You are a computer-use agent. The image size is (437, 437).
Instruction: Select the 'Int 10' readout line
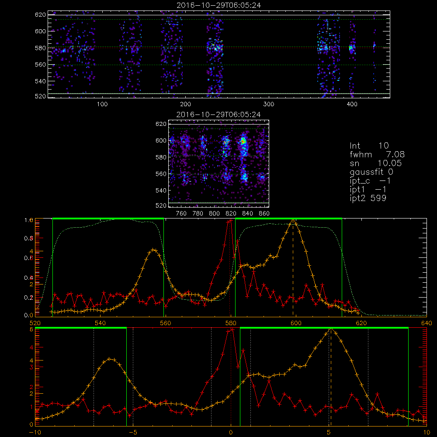pos(369,146)
